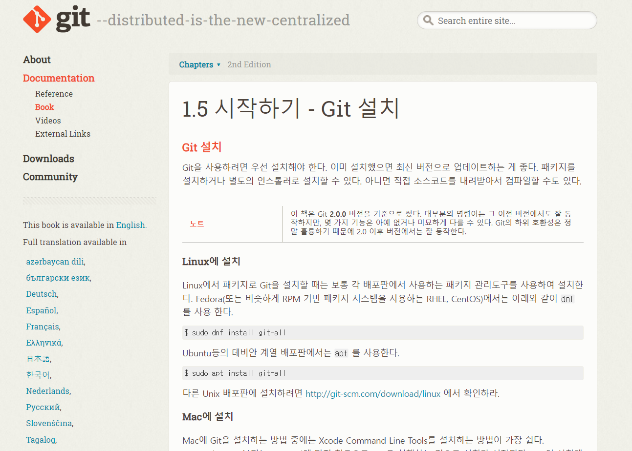
Task: Open the About section
Action: [37, 60]
